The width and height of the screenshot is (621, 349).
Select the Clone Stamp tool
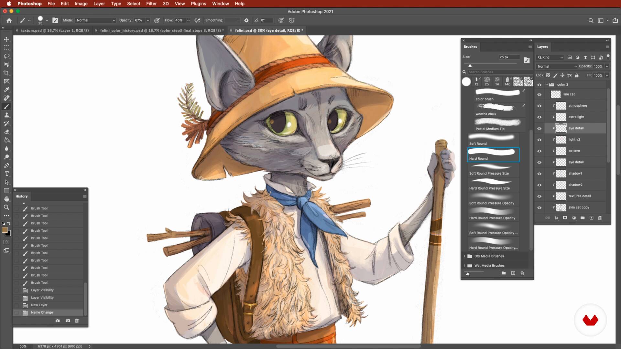point(6,115)
